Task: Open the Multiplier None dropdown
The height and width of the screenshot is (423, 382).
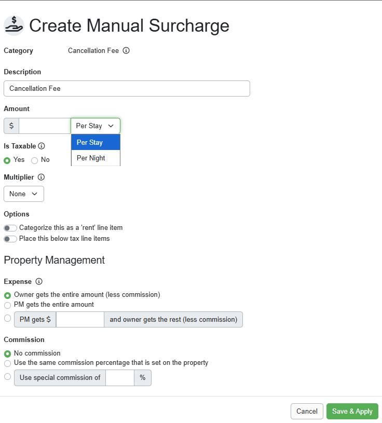Action: click(x=24, y=194)
